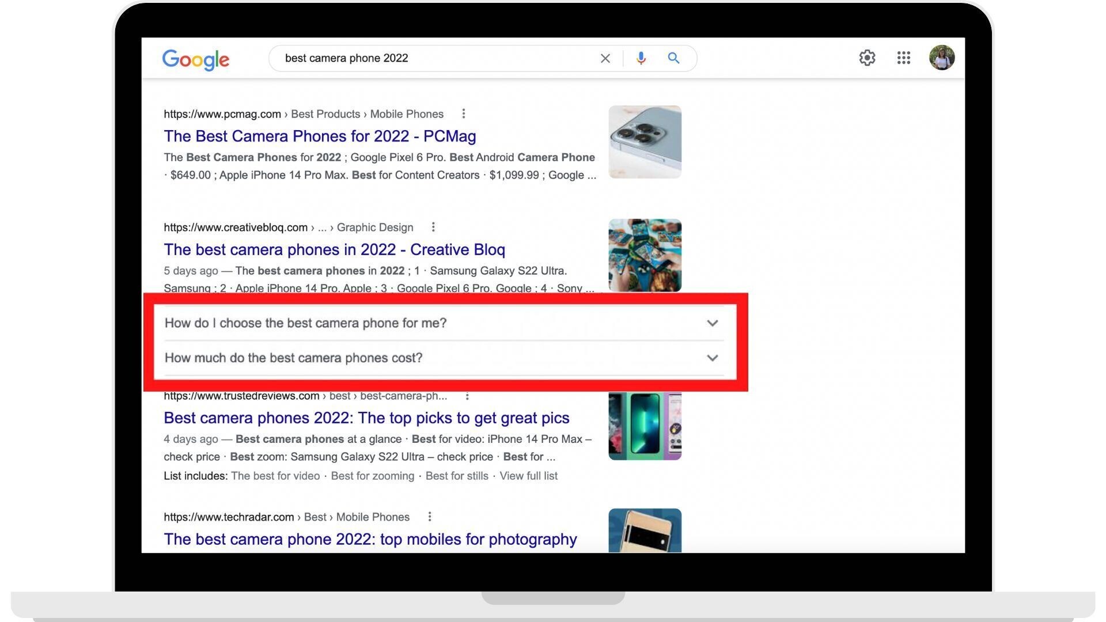Open the three-dot menu beside the pcmag.com result
This screenshot has width=1106, height=622.
coord(463,113)
